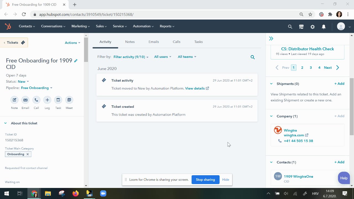Switch to the Emails tab
Viewport: 354px width, 199px height.
[x=153, y=42]
